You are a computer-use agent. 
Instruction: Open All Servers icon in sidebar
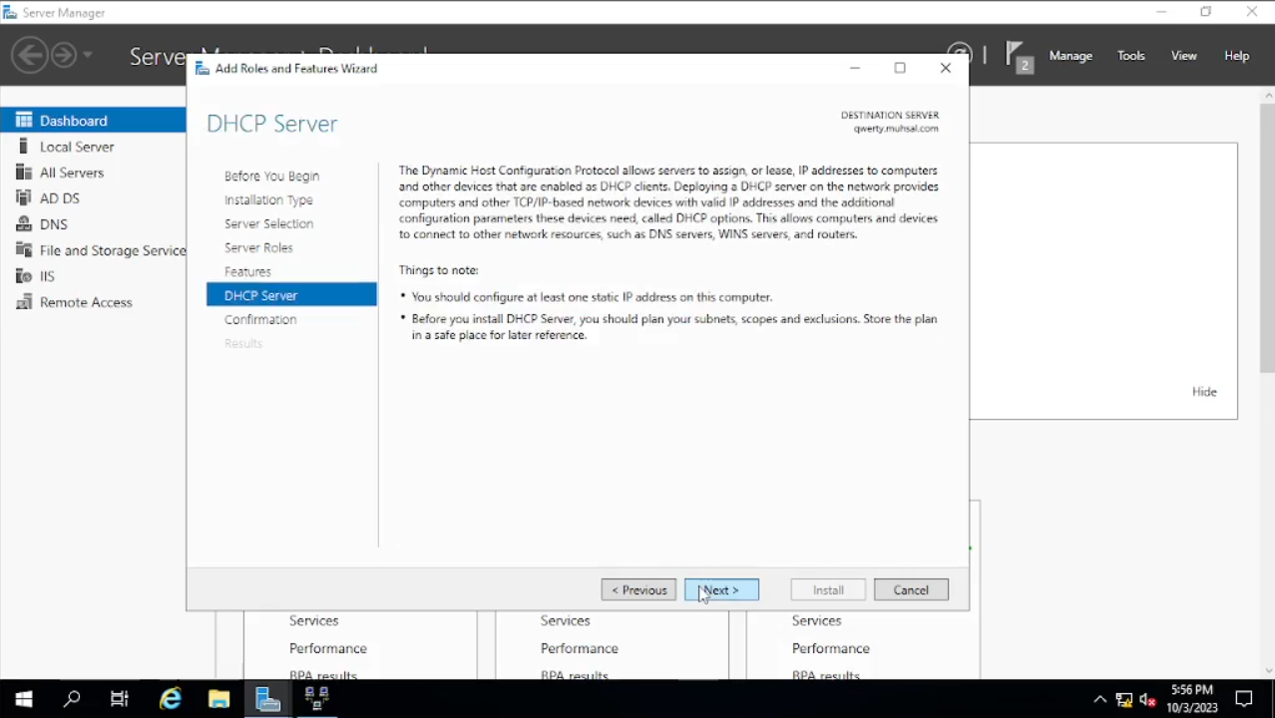click(24, 173)
